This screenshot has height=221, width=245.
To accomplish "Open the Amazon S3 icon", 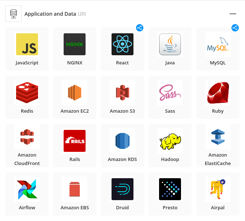I will tap(122, 93).
